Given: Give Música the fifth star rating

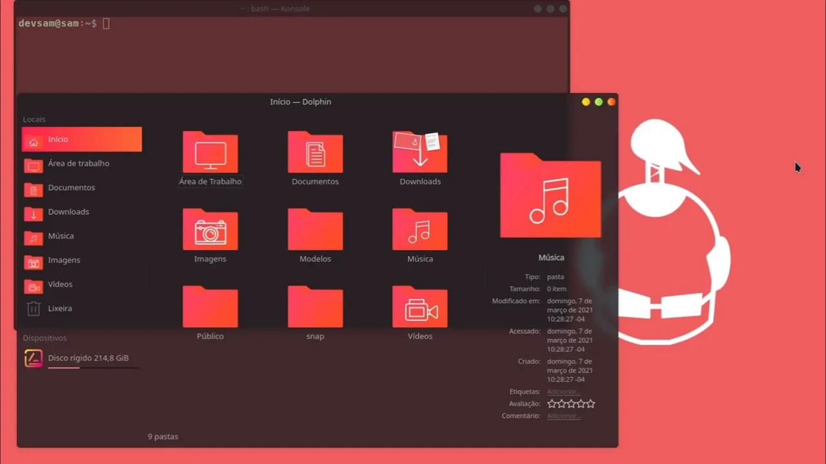Looking at the screenshot, I should tap(590, 404).
